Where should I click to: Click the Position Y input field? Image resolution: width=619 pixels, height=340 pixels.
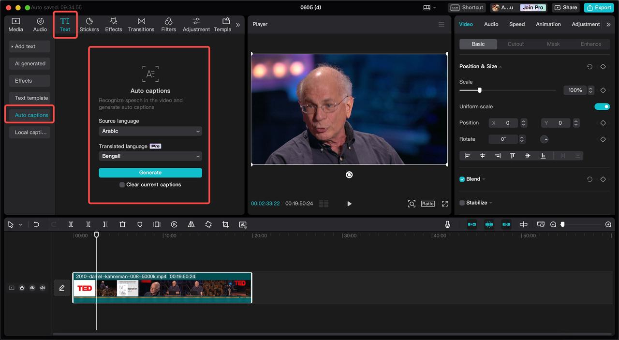[556, 123]
